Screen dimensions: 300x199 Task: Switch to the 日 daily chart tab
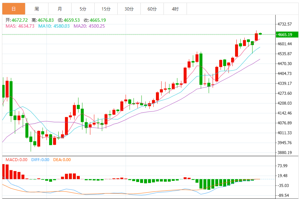14,9
